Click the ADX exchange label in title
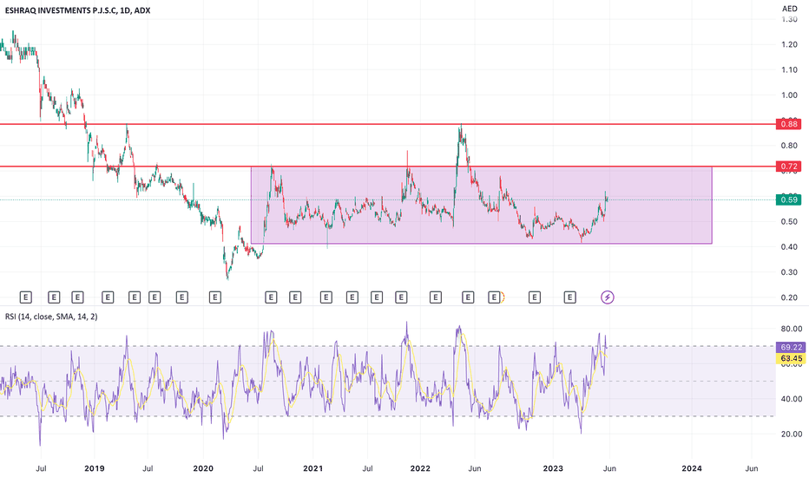 (142, 10)
